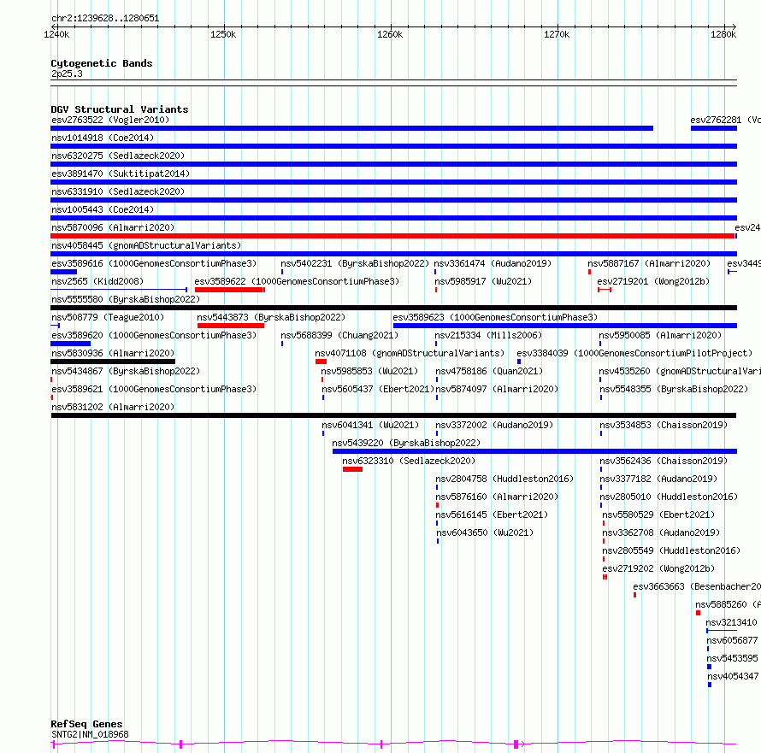This screenshot has height=753, width=761.
Task: Click blue bar under esv3589616 label
Action: point(63,272)
